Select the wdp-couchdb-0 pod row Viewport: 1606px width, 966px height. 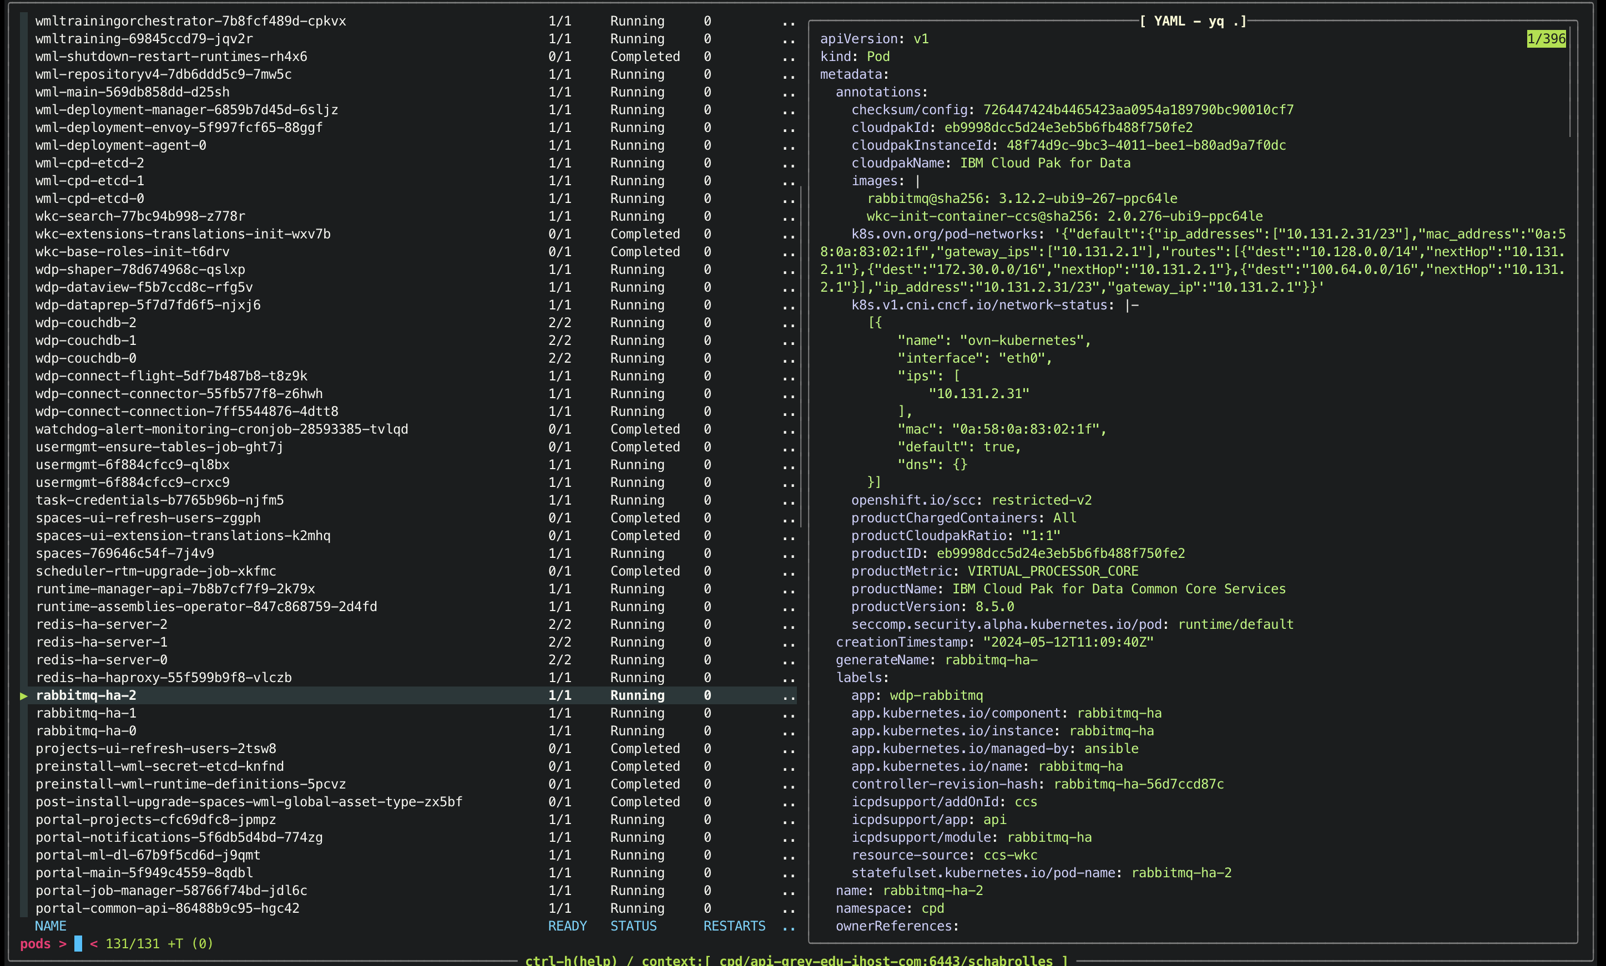pyautogui.click(x=86, y=358)
